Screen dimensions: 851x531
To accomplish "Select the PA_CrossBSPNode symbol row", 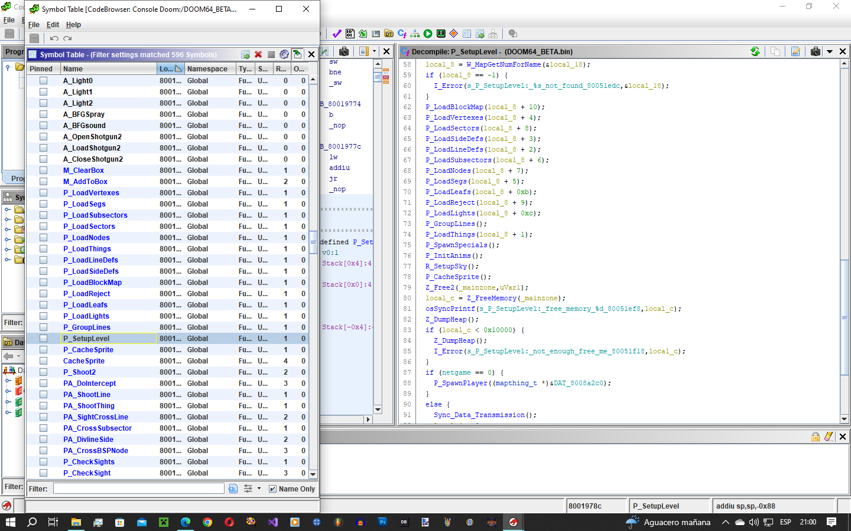I will click(x=167, y=451).
